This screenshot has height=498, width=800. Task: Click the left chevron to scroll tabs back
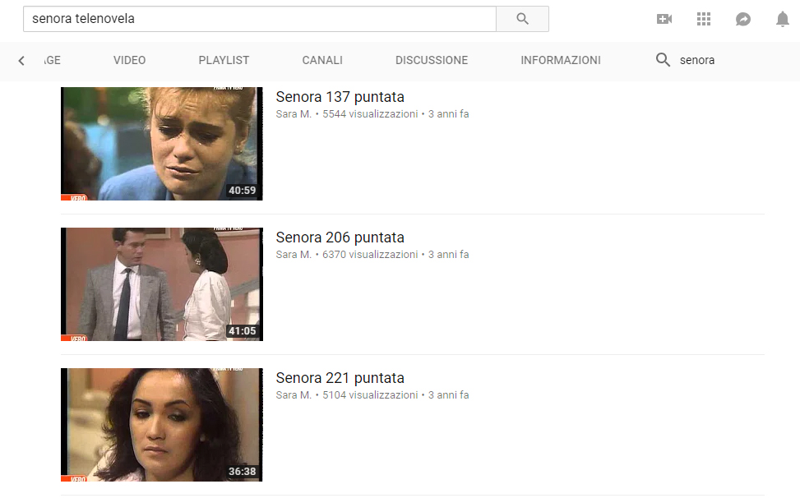21,61
